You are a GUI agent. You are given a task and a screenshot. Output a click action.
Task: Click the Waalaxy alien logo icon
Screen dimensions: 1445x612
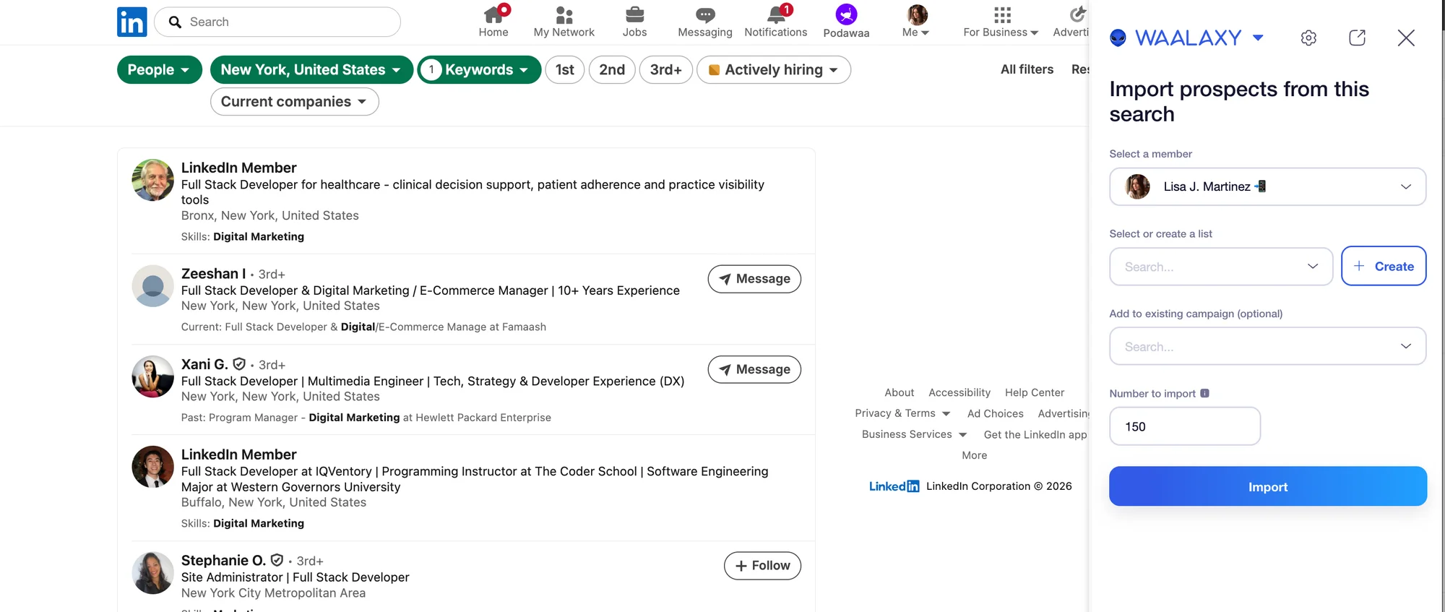coord(1118,38)
